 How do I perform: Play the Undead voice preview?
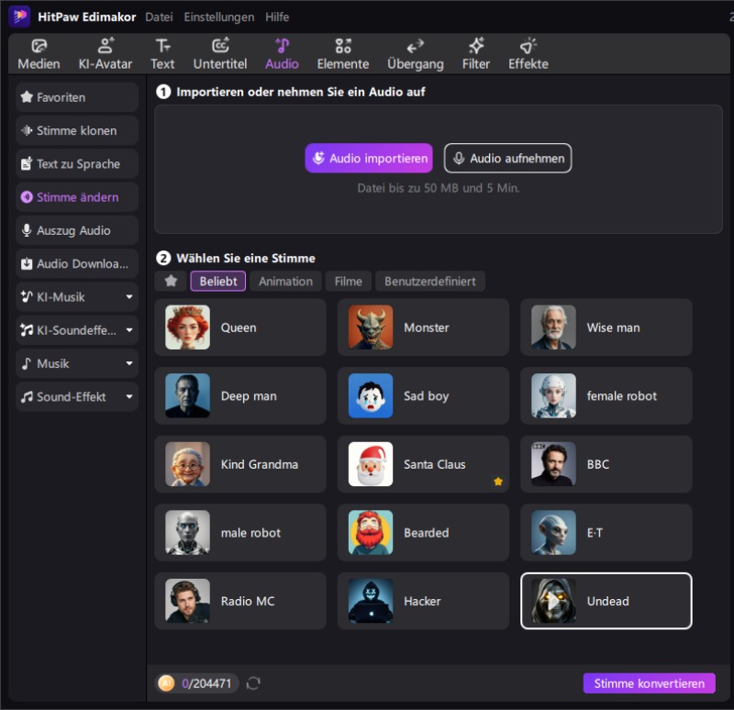tap(553, 601)
